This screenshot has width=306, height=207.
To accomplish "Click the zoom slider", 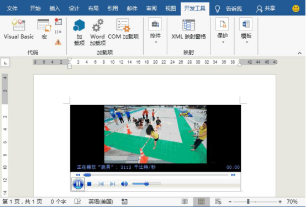I will tap(255, 201).
